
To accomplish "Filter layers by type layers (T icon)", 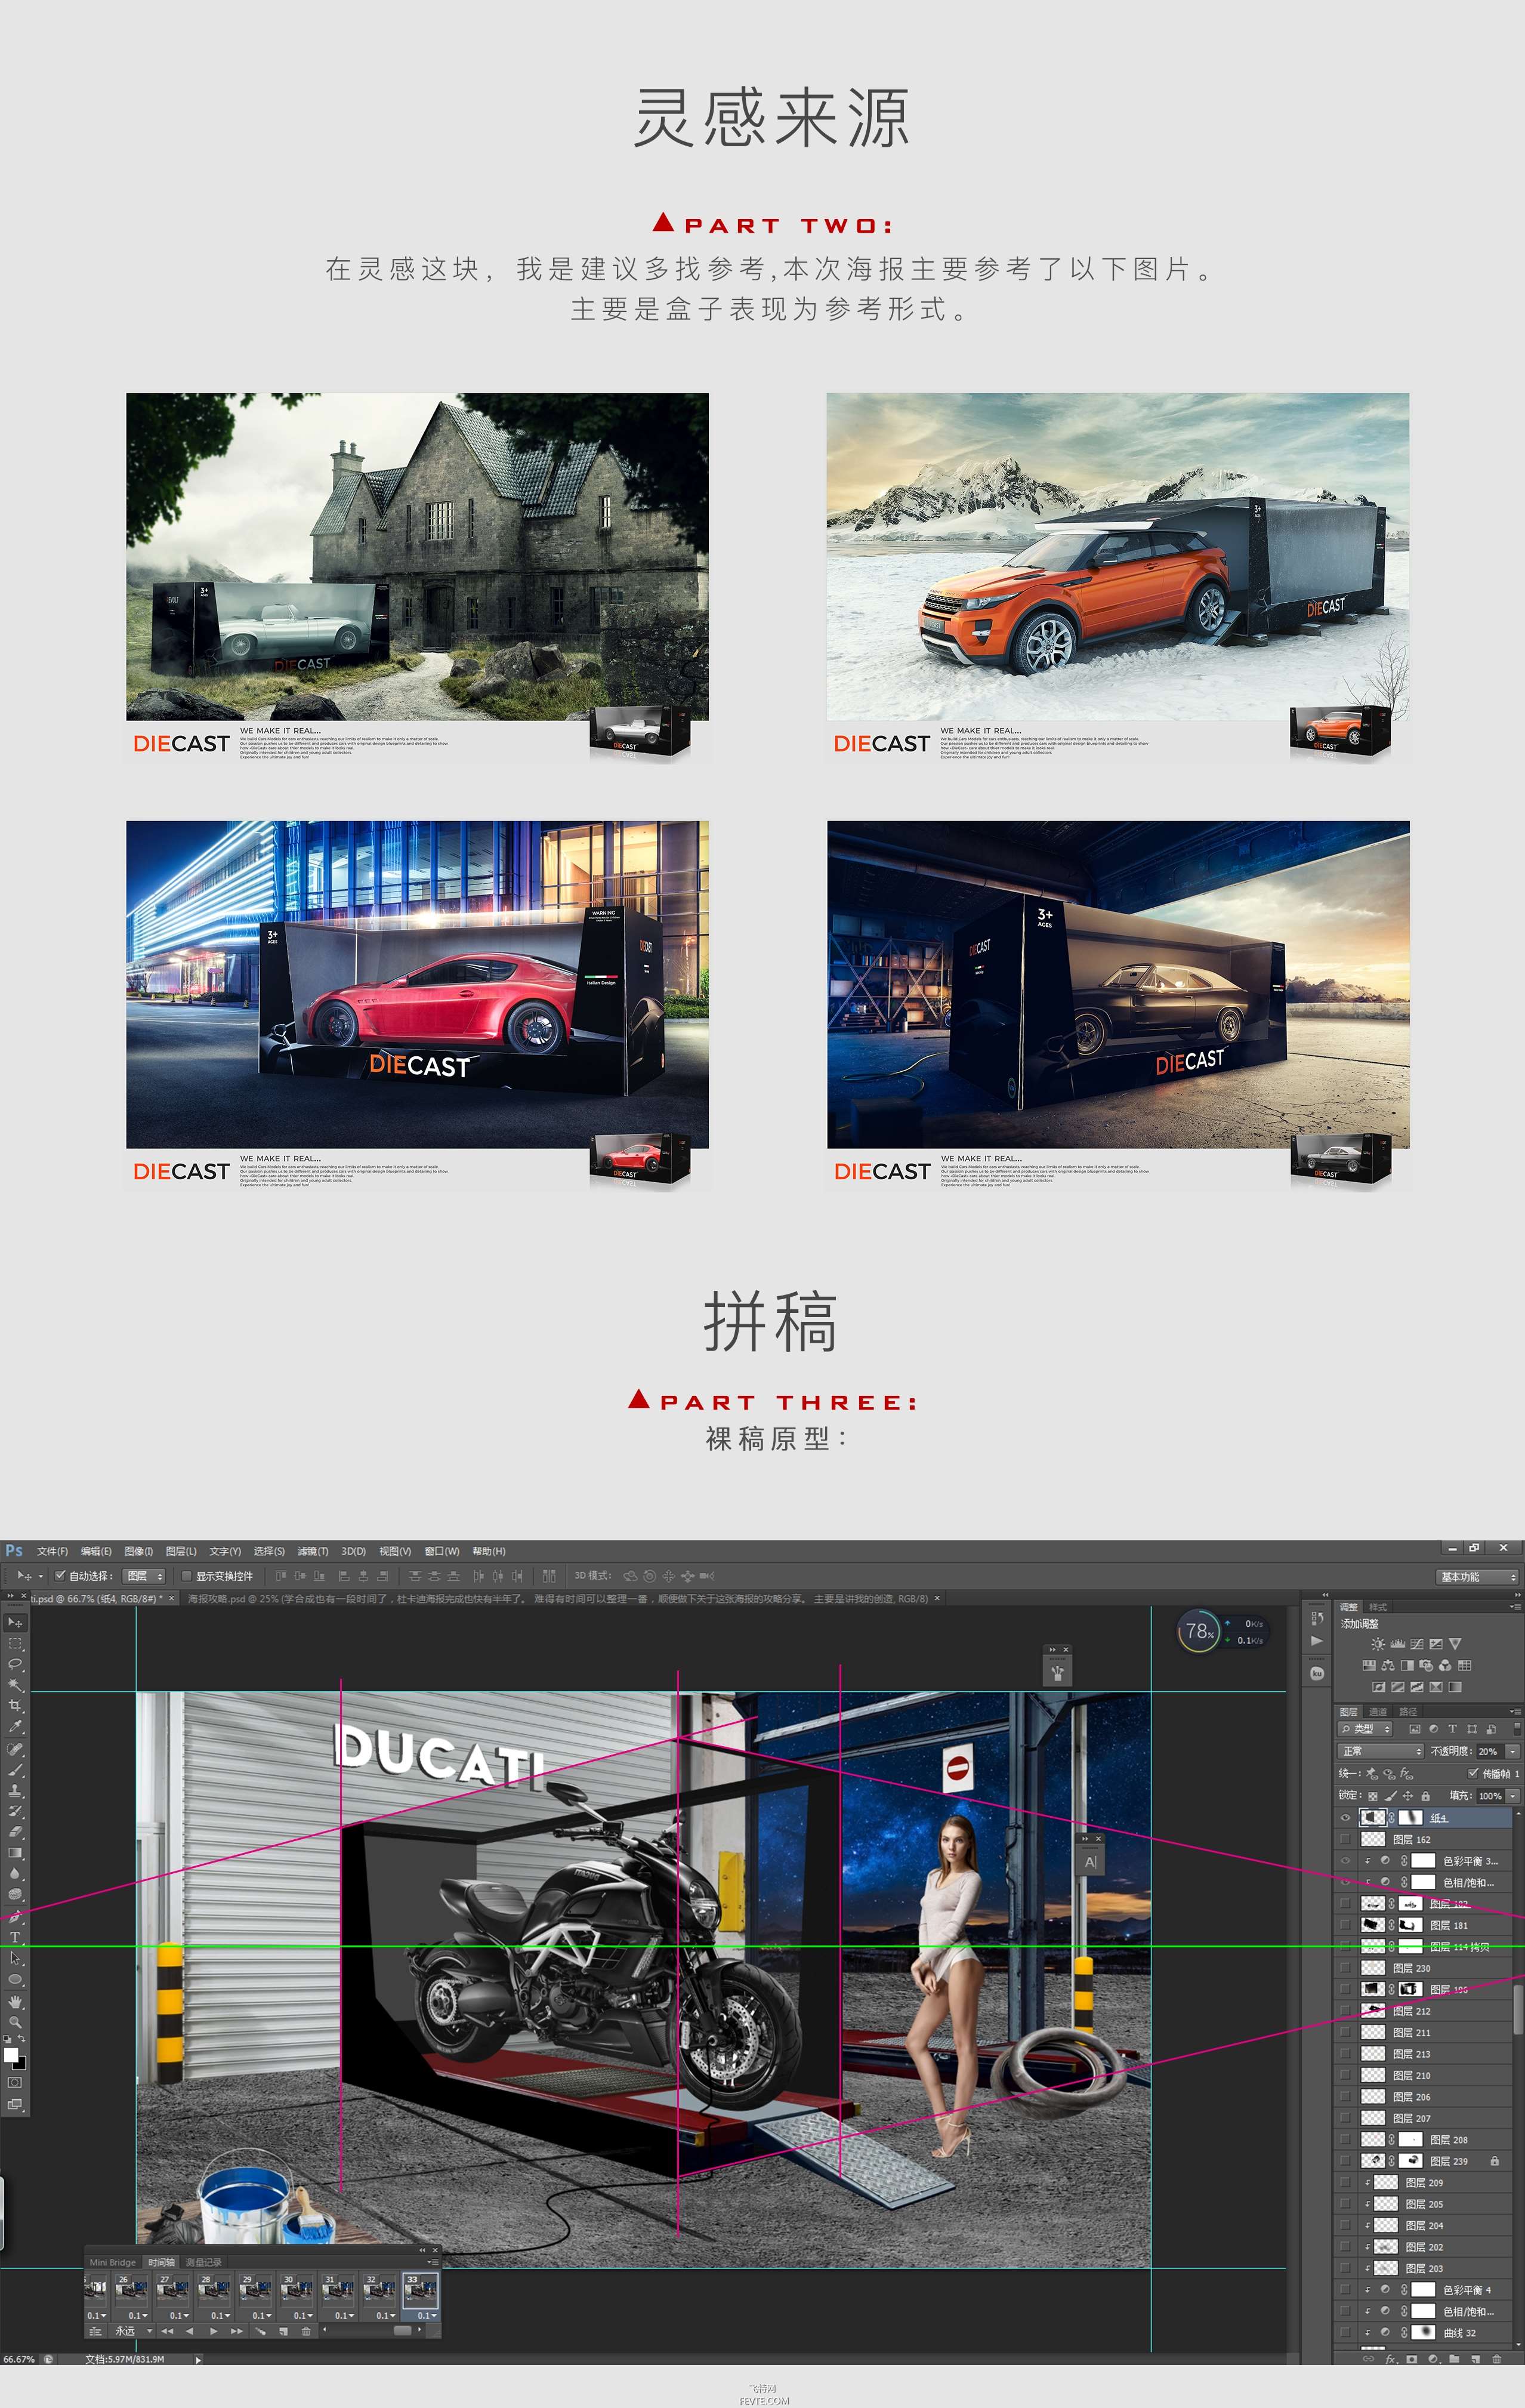I will click(x=1452, y=1729).
